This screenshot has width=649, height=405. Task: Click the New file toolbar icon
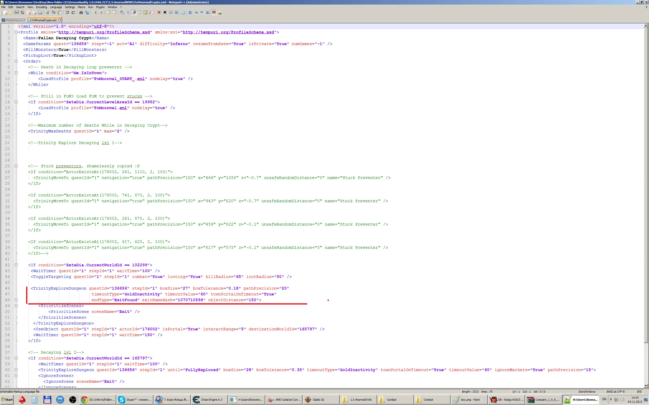[5, 12]
